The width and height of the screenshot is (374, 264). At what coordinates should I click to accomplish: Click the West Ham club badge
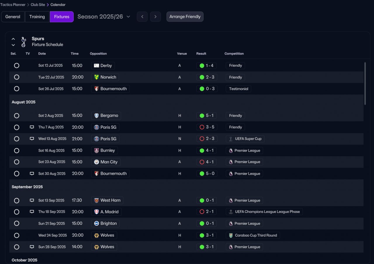(96, 200)
